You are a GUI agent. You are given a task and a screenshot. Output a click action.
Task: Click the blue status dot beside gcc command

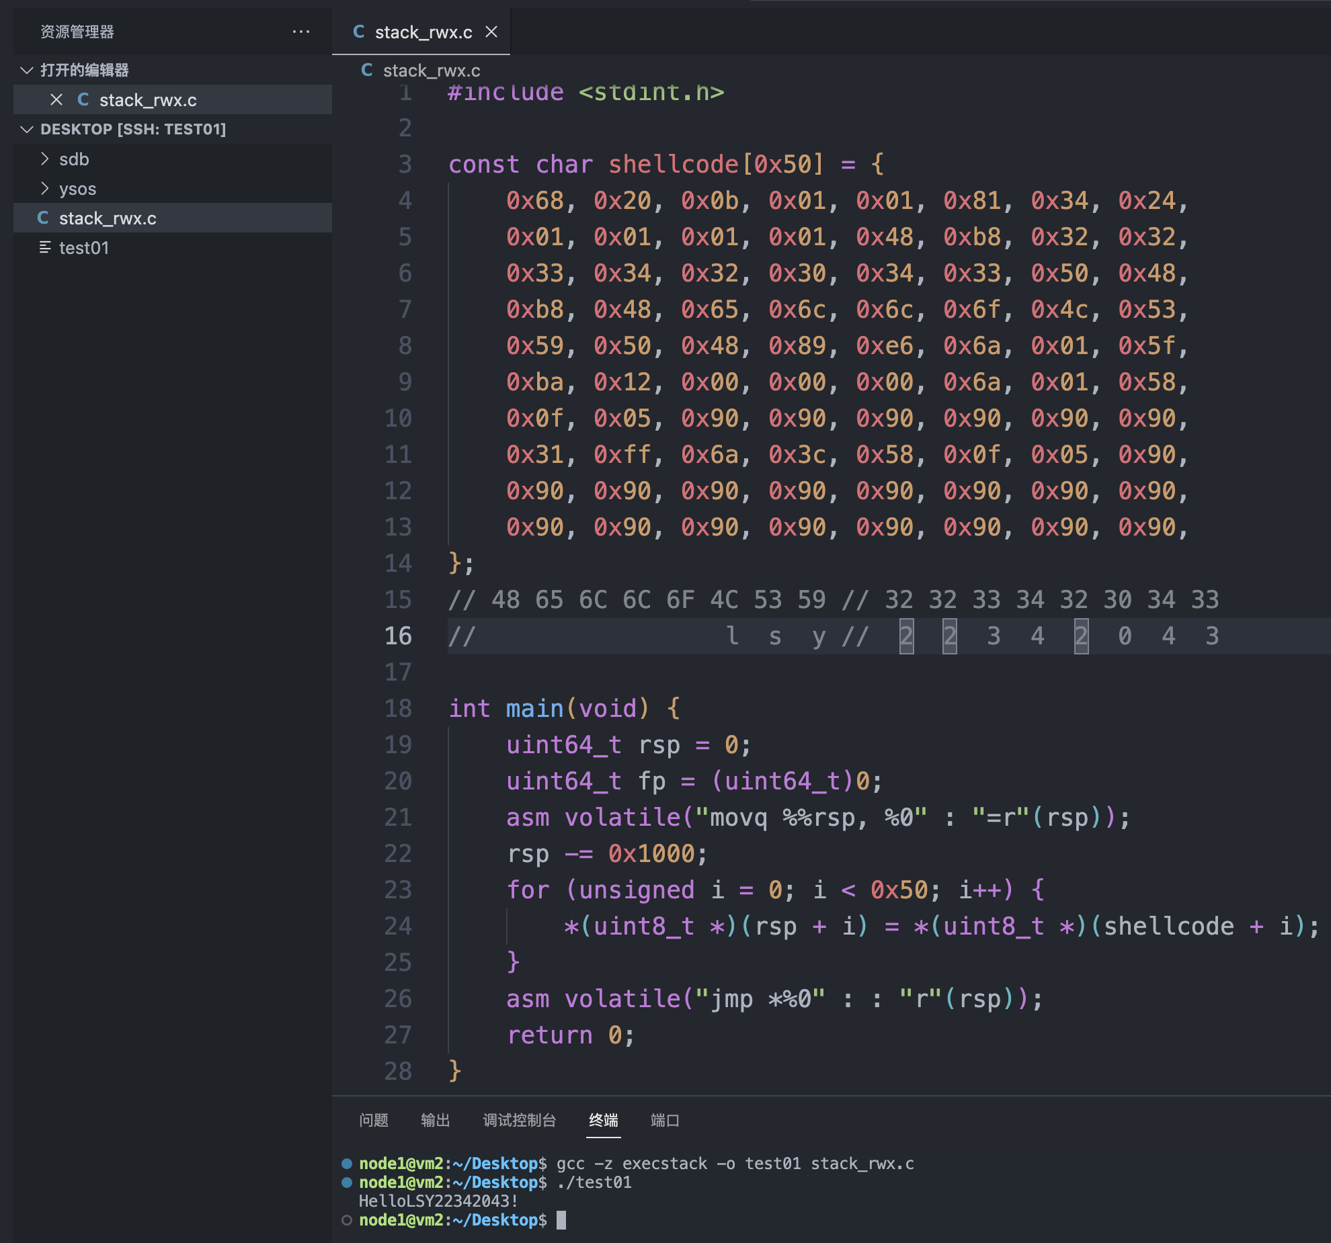coord(347,1163)
